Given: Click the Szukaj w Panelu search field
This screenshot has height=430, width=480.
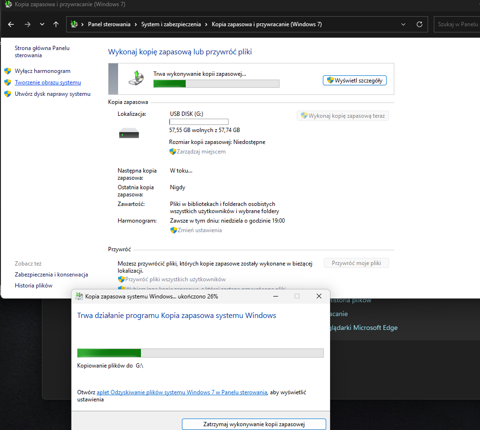Looking at the screenshot, I should [x=456, y=24].
